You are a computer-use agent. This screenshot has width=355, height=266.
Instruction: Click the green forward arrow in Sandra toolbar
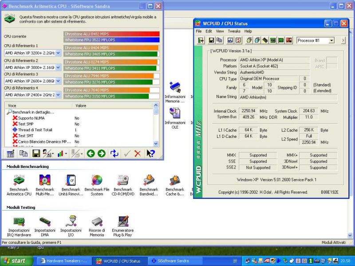click(x=102, y=153)
